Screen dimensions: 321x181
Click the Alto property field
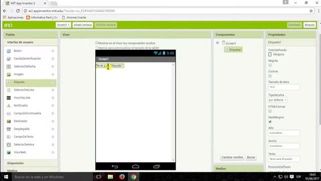[x=284, y=133]
